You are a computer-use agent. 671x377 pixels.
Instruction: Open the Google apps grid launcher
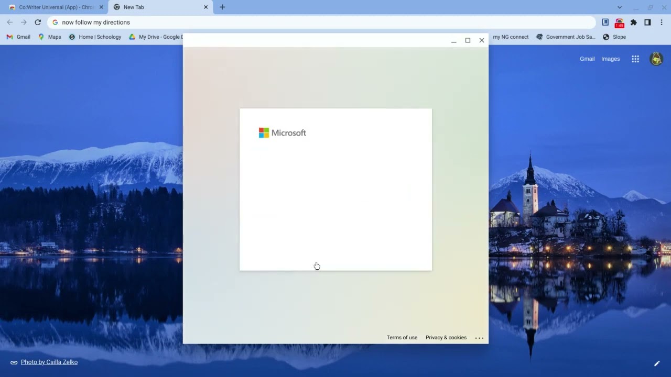(x=635, y=59)
